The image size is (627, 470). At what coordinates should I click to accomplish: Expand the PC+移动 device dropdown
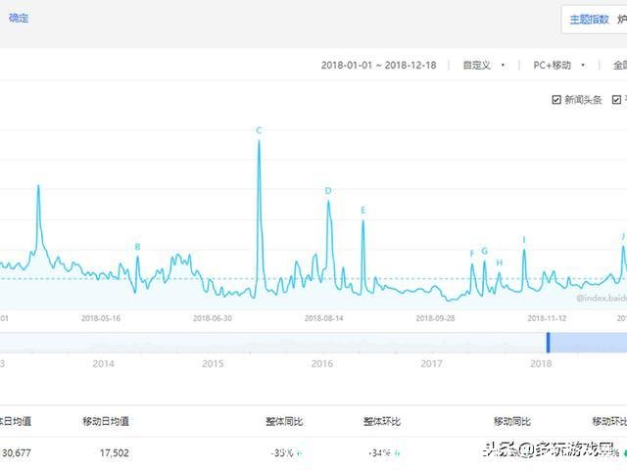tap(558, 66)
